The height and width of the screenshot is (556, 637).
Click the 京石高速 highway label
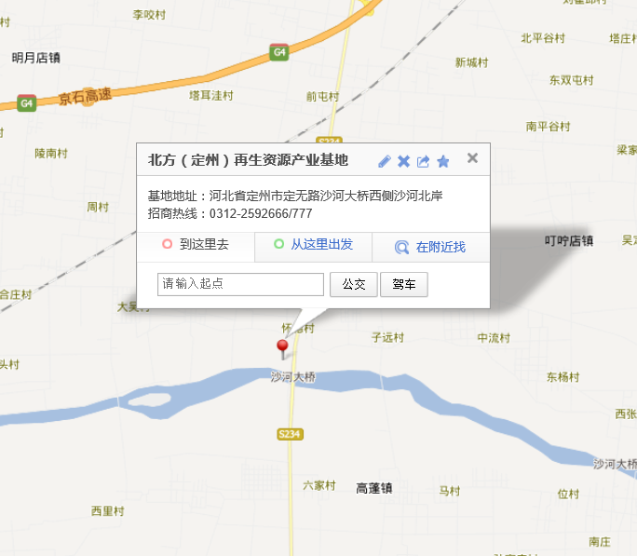click(x=85, y=97)
